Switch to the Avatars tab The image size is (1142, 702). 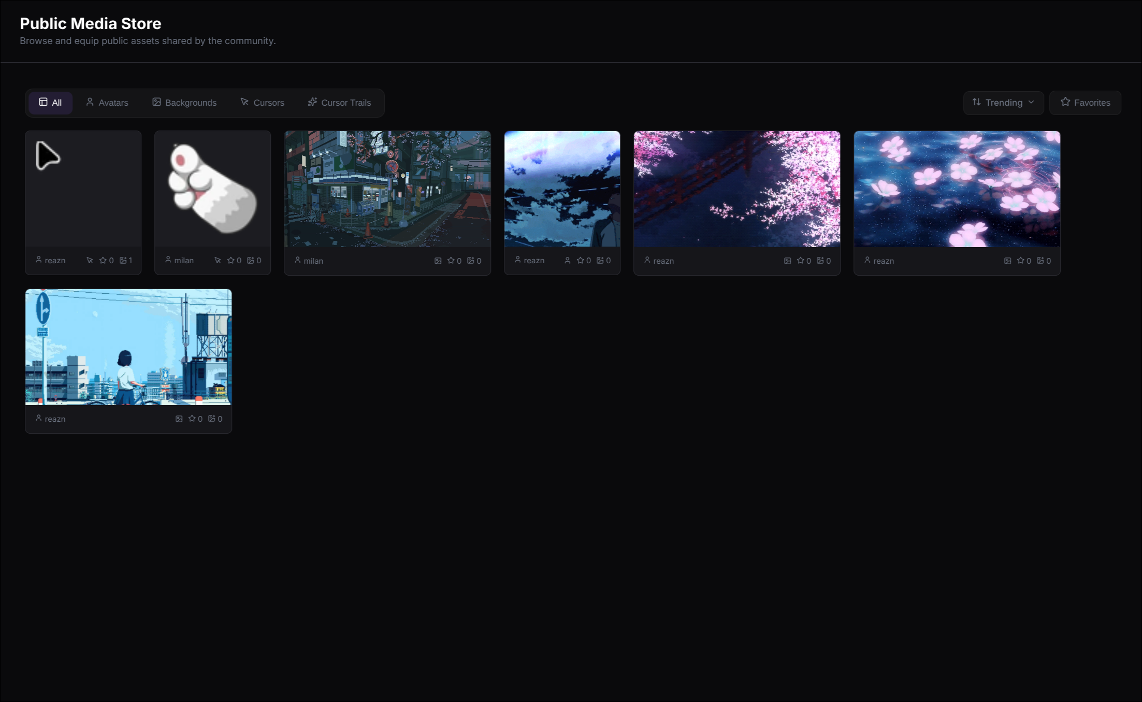tap(107, 103)
